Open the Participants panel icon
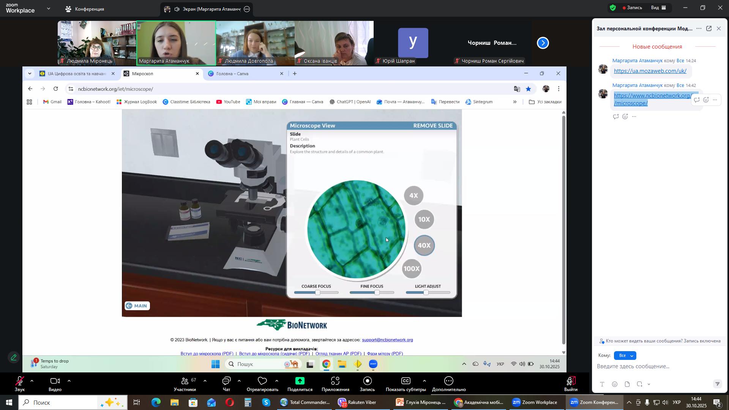The width and height of the screenshot is (729, 410). [185, 381]
